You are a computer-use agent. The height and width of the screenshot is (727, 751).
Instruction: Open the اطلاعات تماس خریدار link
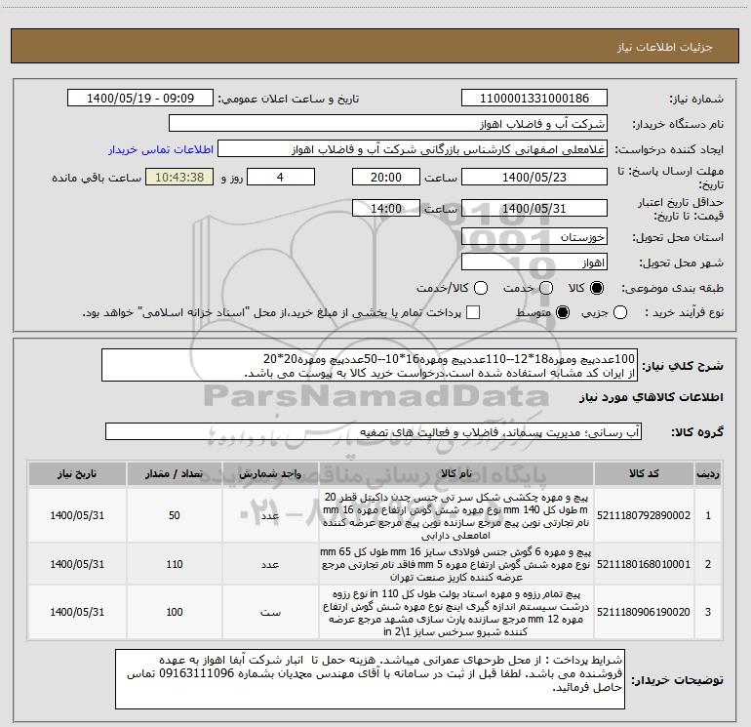[x=161, y=149]
